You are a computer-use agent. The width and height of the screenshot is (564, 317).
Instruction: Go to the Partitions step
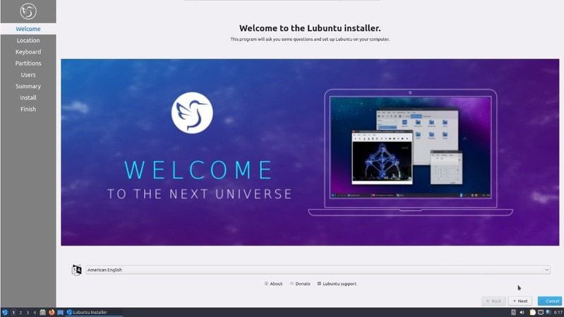28,64
